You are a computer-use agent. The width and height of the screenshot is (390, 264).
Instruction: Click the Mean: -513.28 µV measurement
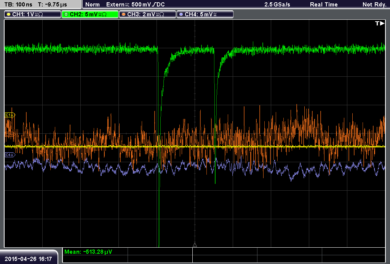[88, 252]
